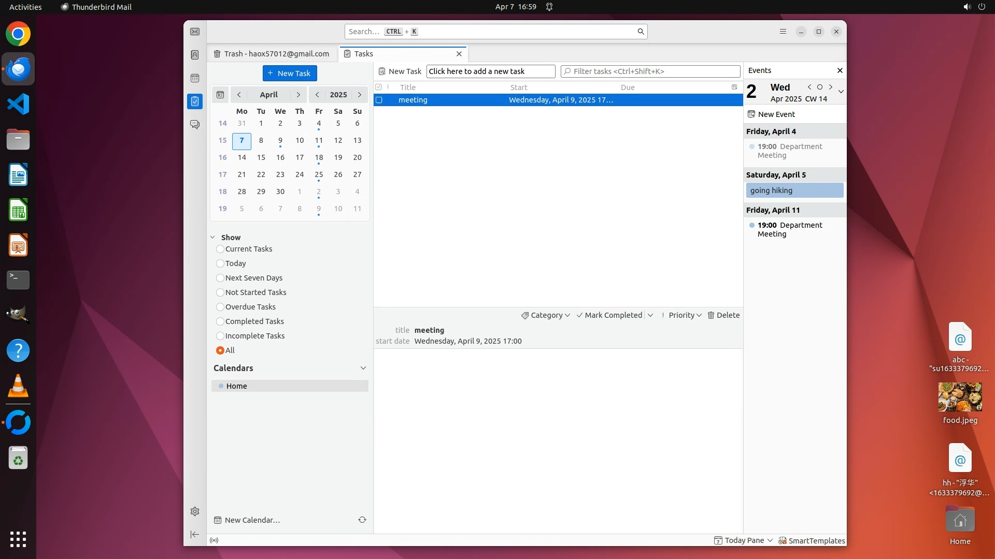Click the Delete task button
The image size is (995, 559).
[x=723, y=315]
